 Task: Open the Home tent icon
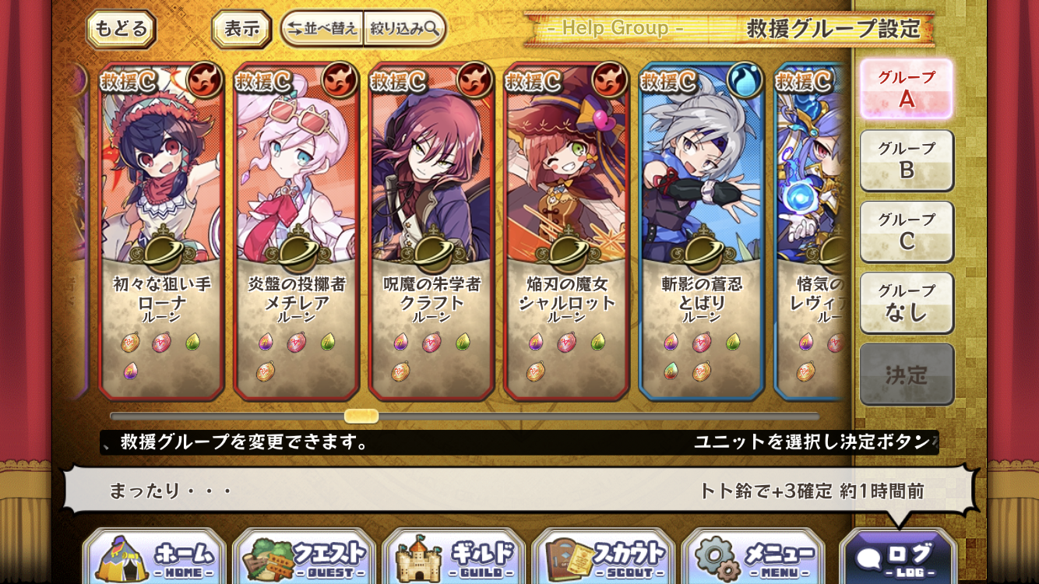154,556
